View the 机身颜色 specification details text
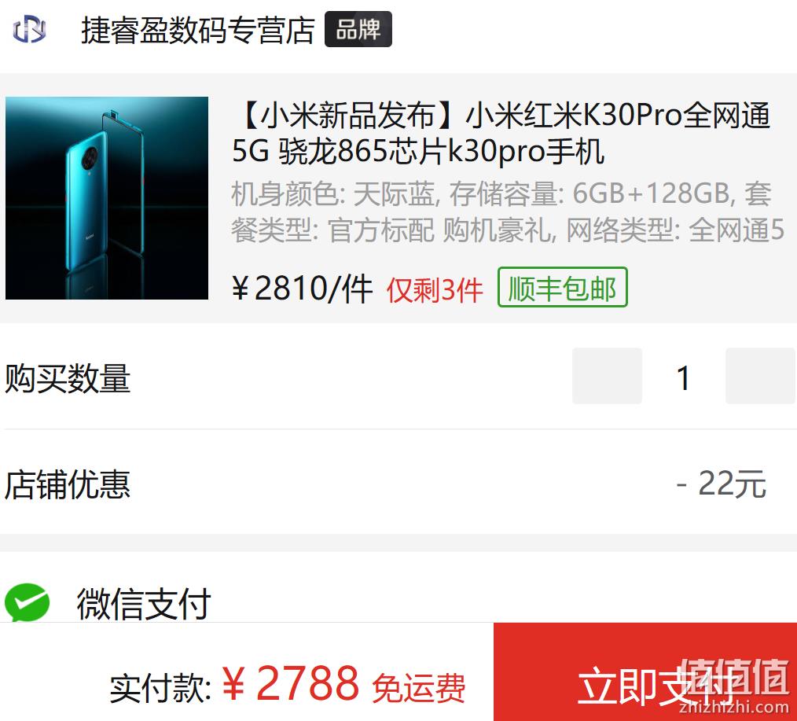The width and height of the screenshot is (797, 721). point(508,212)
